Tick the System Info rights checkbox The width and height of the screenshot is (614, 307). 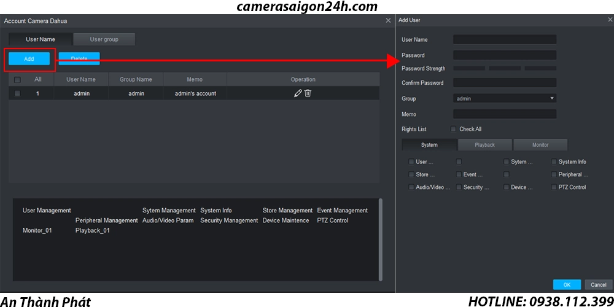point(554,161)
